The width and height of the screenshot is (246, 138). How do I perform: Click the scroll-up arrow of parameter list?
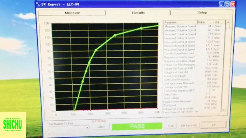point(228,22)
